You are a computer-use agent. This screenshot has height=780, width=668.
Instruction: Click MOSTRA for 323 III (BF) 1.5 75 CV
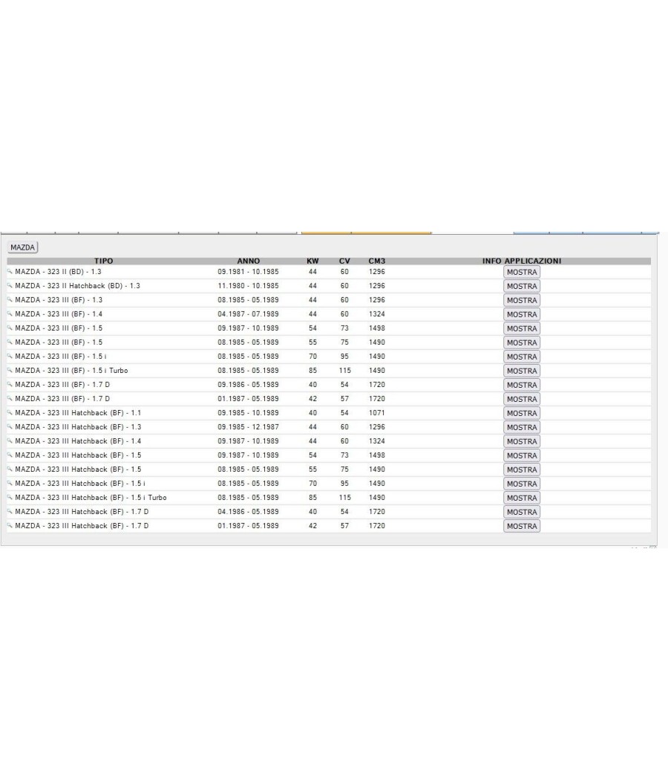tap(522, 342)
